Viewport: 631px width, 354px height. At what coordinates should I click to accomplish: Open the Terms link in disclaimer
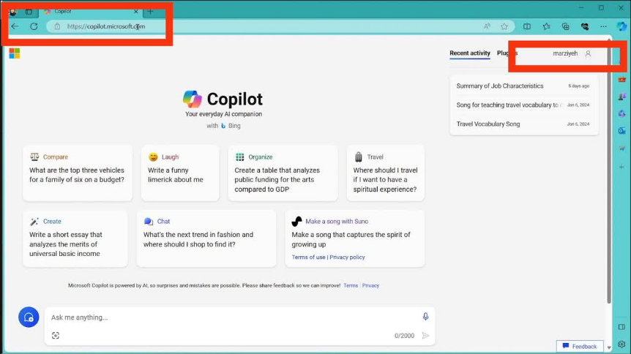(351, 285)
